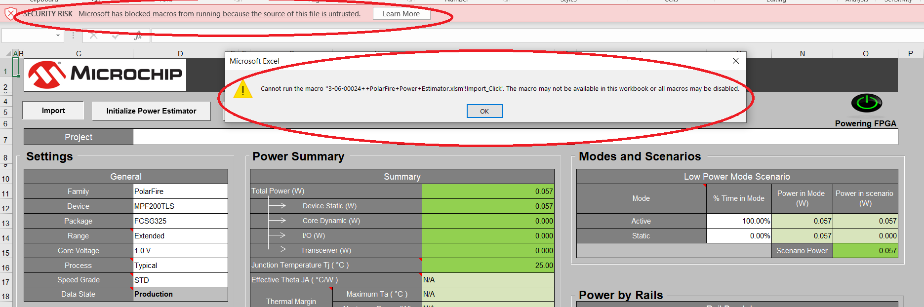Click the I/O (W) value cell

488,236
